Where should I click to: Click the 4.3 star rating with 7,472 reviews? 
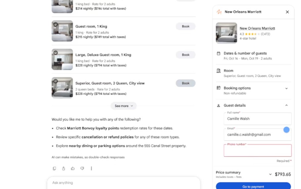coord(255,34)
